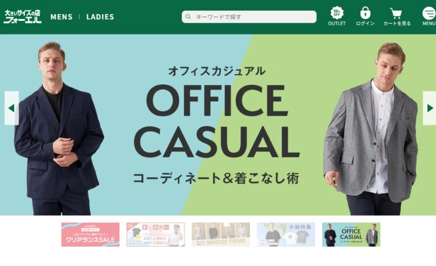
Task: Open the まとめ買い bundle deal thumbnail
Action: pos(156,234)
